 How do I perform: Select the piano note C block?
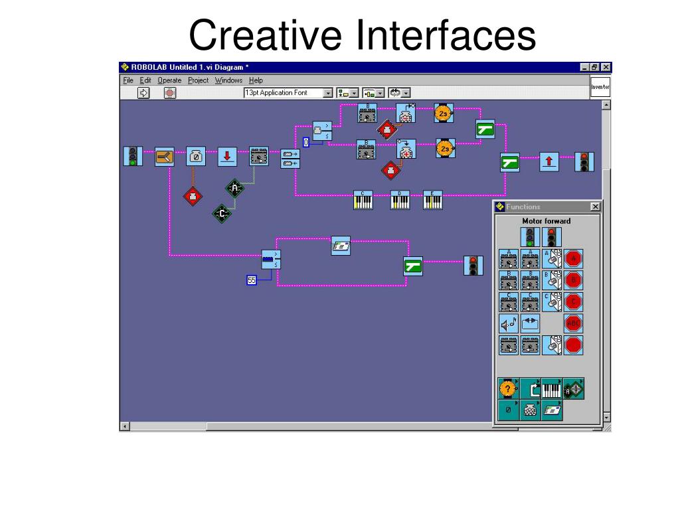click(363, 201)
